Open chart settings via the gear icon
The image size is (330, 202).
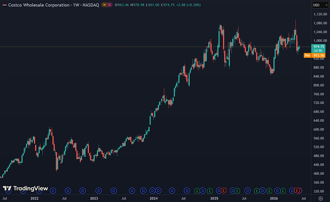(x=321, y=198)
